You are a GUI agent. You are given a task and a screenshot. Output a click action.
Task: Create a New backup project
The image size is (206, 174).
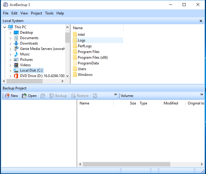(x=11, y=96)
